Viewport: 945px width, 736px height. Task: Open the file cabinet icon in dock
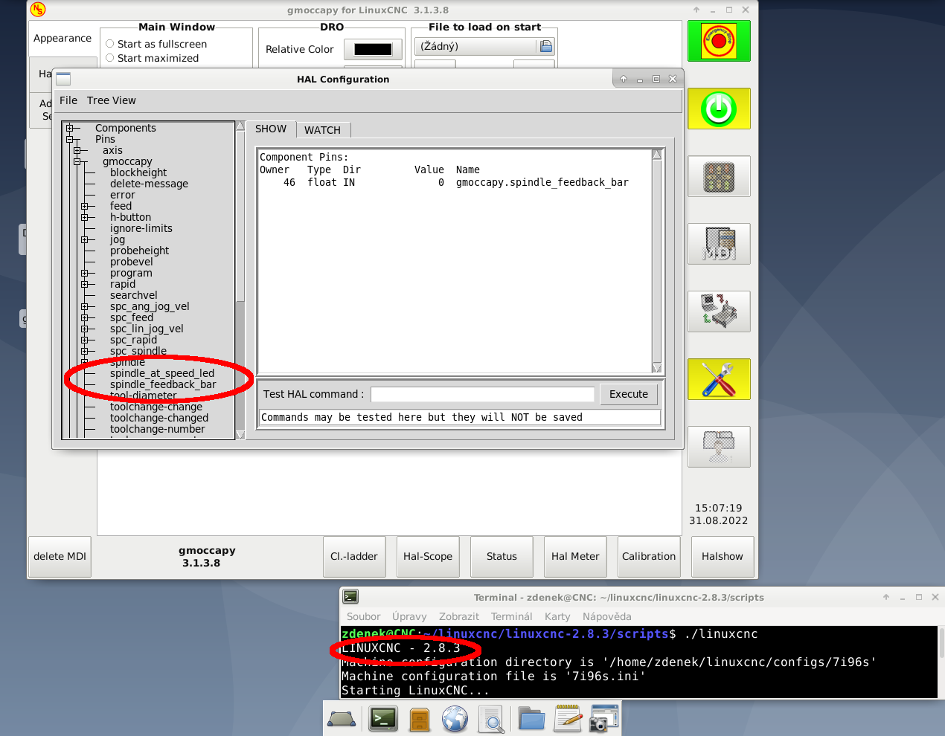point(420,719)
